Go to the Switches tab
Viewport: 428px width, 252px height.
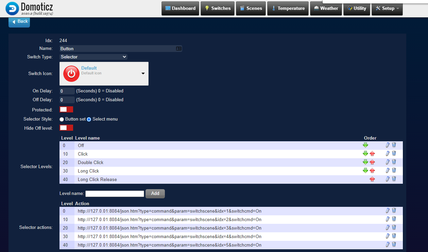(x=218, y=8)
